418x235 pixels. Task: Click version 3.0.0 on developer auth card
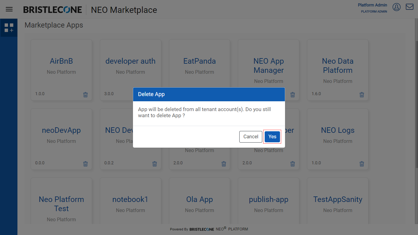[109, 94]
